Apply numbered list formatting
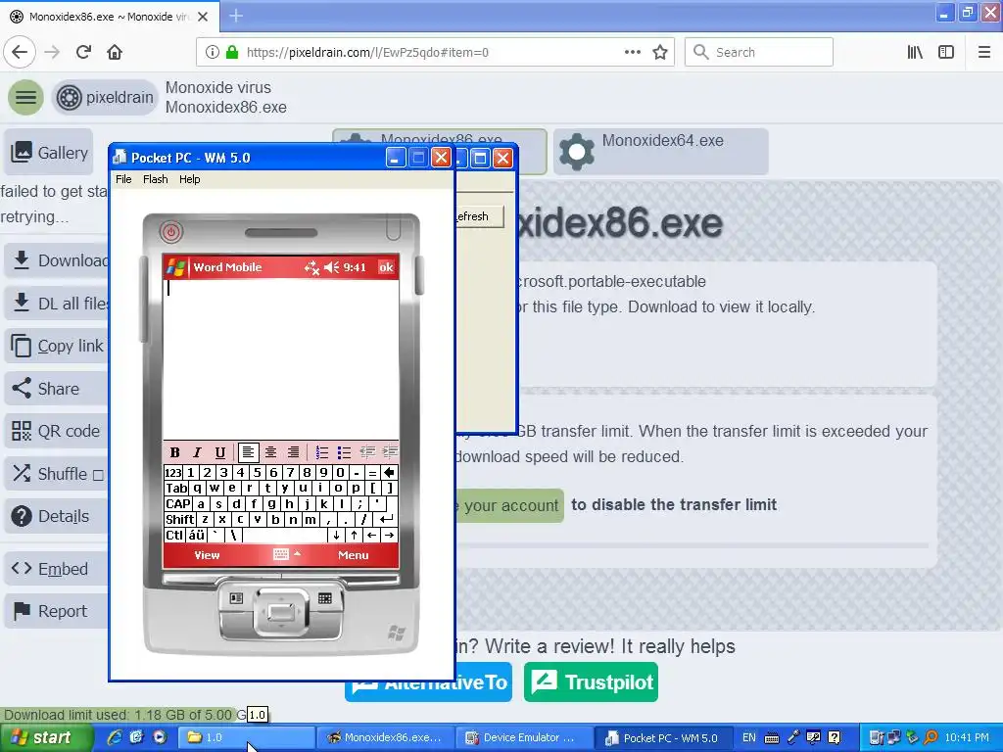This screenshot has width=1003, height=752. (321, 452)
